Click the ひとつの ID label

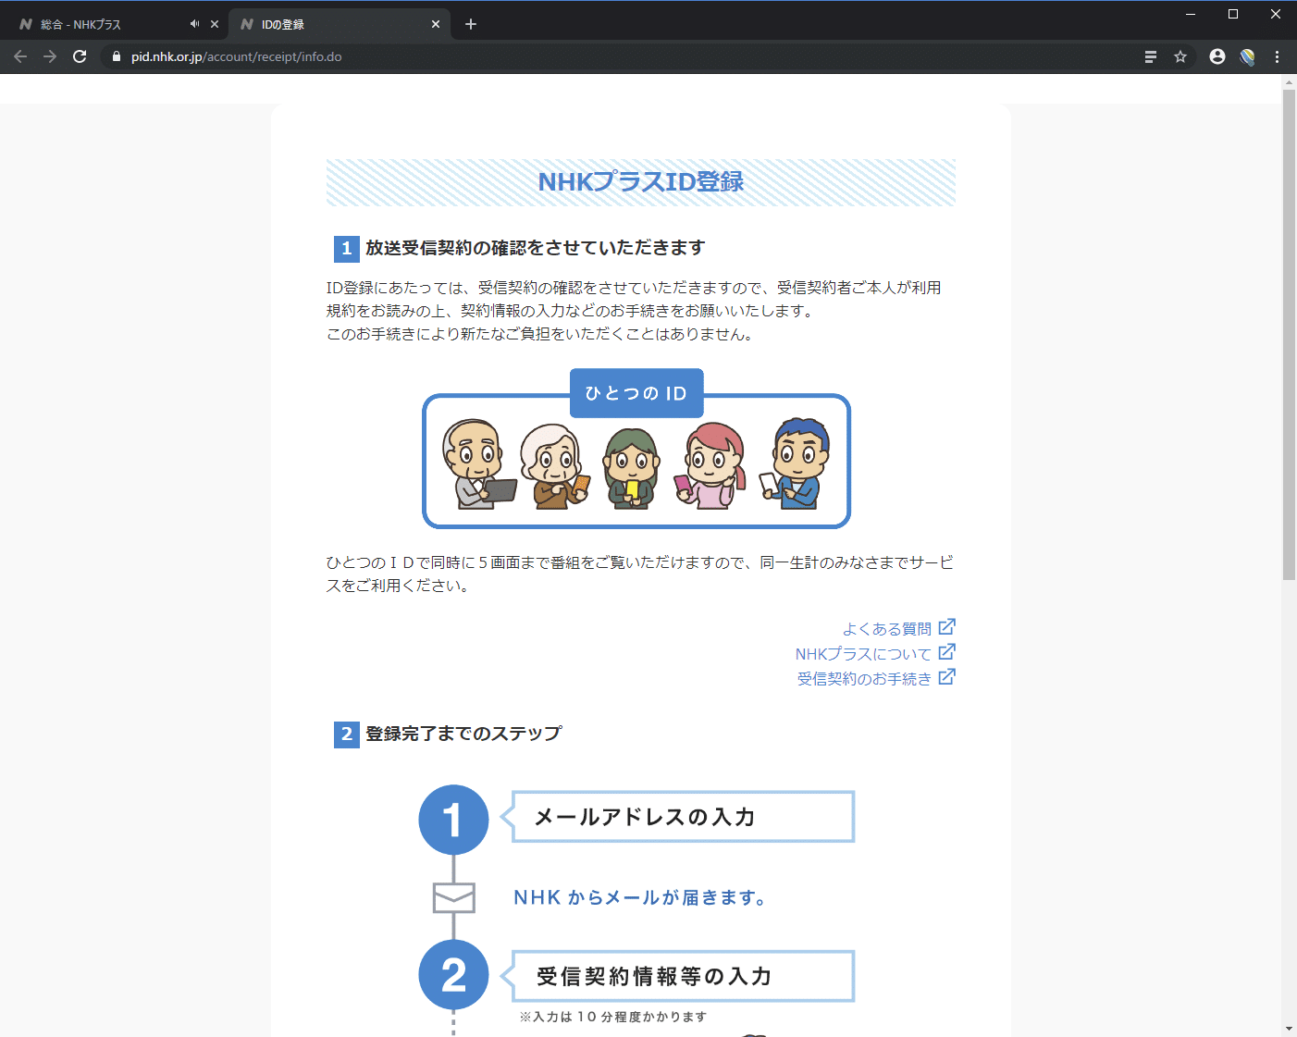click(x=636, y=393)
